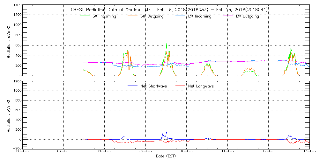This screenshot has height=159, width=319.
Task: Click the Net Shortwave peak in lower chart
Action: [166, 132]
